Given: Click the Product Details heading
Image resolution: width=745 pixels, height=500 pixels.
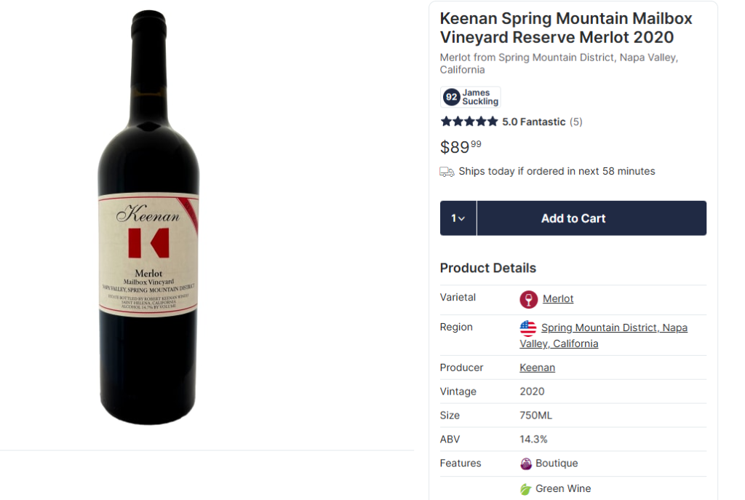Looking at the screenshot, I should click(487, 268).
